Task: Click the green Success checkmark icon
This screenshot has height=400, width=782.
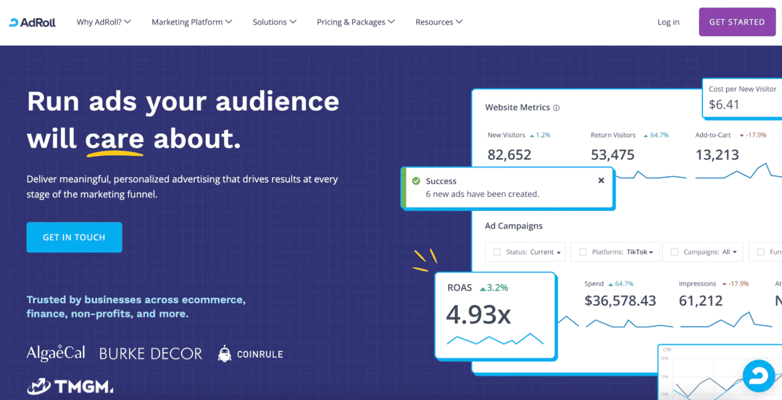Action: point(416,181)
